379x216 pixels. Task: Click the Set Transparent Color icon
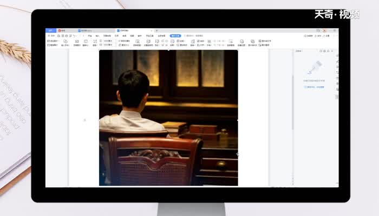(x=148, y=42)
